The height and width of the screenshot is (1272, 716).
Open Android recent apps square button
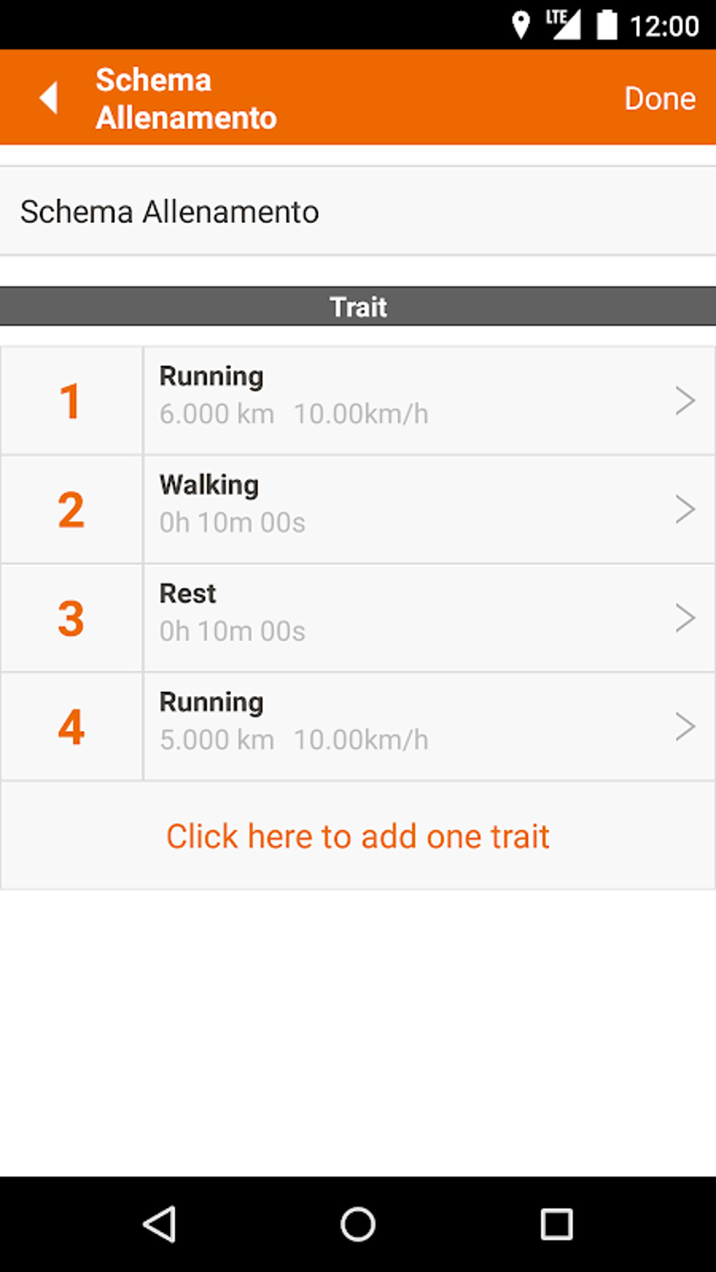click(556, 1225)
